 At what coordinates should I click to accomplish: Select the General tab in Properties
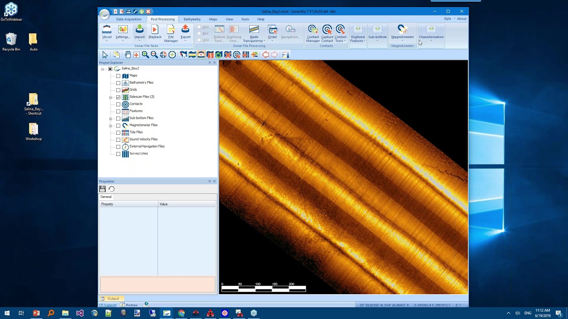tap(106, 197)
